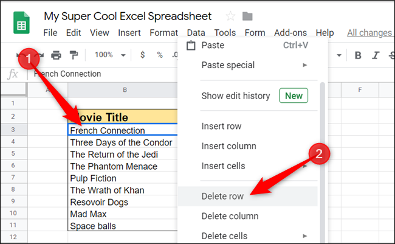The image size is (395, 244).
Task: Toggle italic formatting
Action: [x=375, y=55]
